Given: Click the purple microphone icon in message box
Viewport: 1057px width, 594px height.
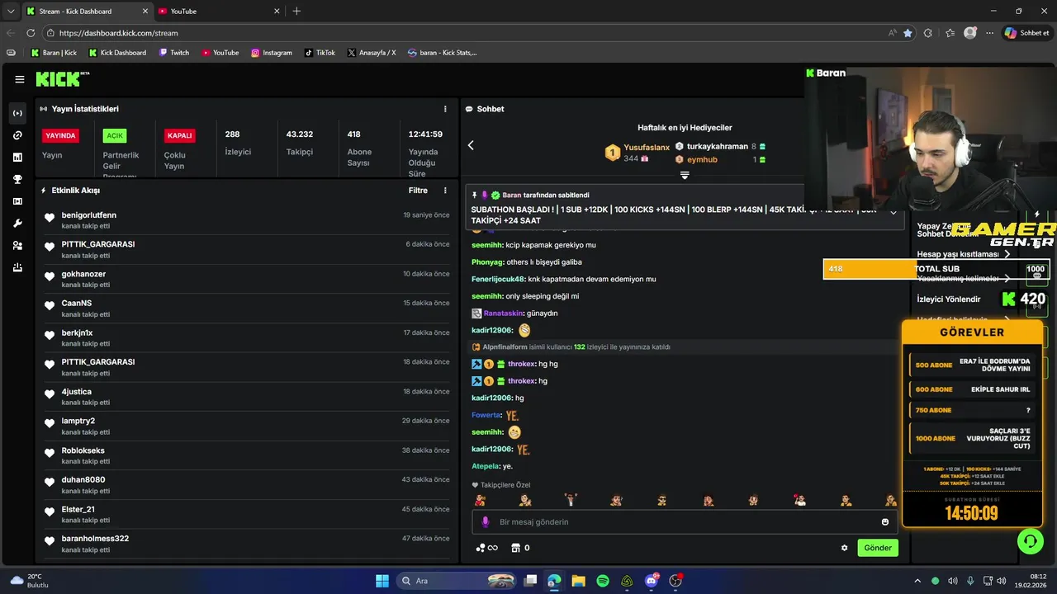Looking at the screenshot, I should (486, 522).
